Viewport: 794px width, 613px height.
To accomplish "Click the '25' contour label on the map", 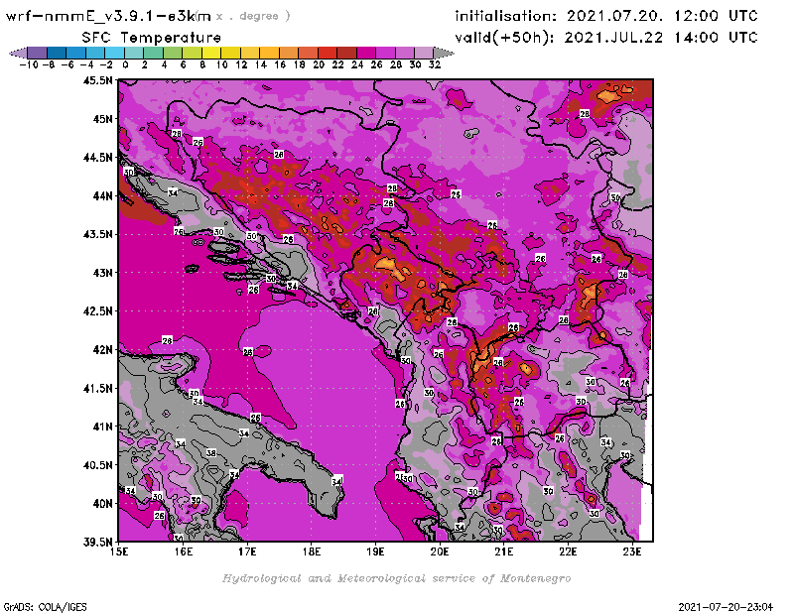I will tap(456, 194).
